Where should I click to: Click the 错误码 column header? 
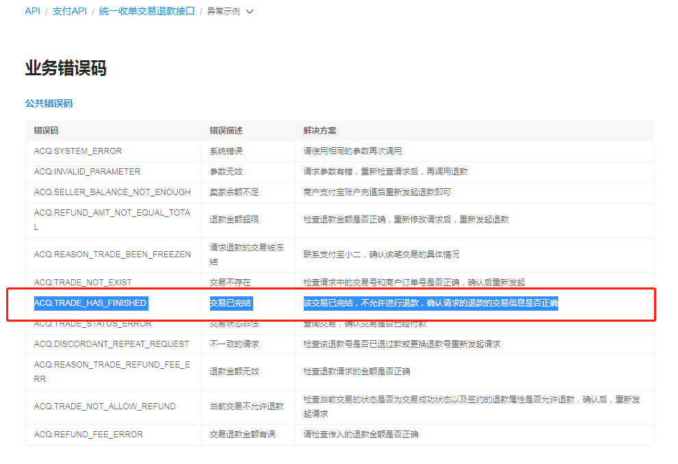coord(46,131)
